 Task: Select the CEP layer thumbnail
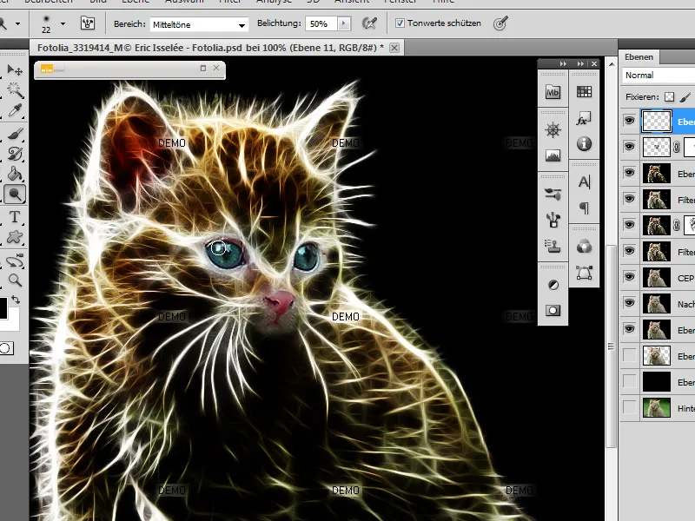[657, 278]
